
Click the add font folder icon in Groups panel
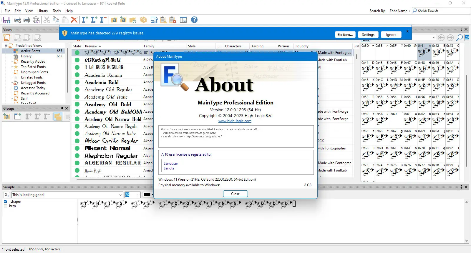(x=7, y=116)
